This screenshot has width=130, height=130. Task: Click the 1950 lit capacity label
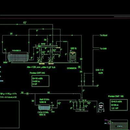click(42, 115)
